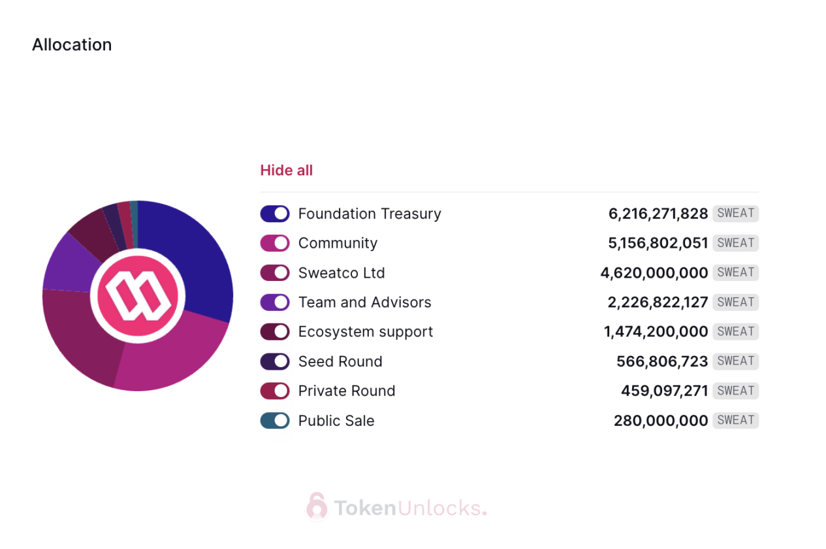Click the Private Round token amount value
The height and width of the screenshot is (549, 826).
(662, 391)
